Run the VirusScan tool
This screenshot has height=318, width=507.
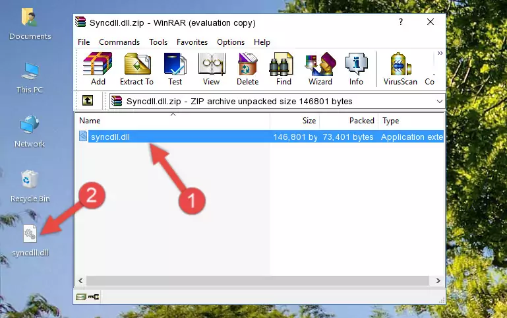[400, 69]
